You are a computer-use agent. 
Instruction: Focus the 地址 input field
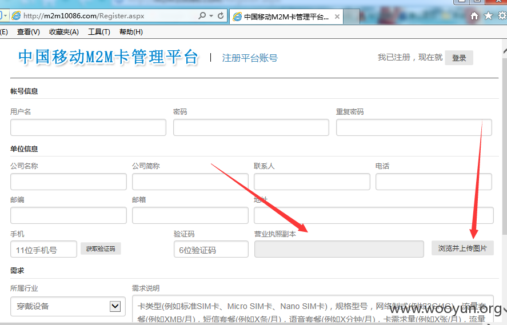click(374, 215)
